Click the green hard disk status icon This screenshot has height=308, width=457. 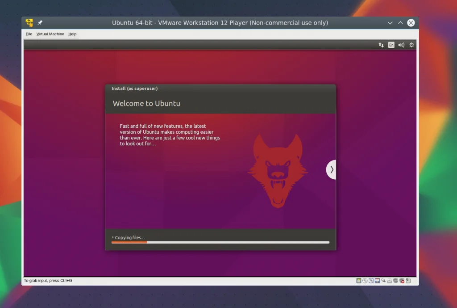[359, 281]
